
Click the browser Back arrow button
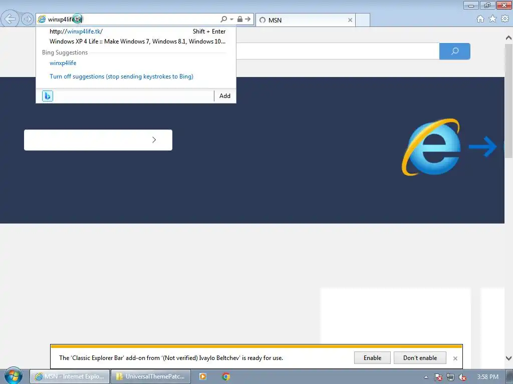pos(10,19)
